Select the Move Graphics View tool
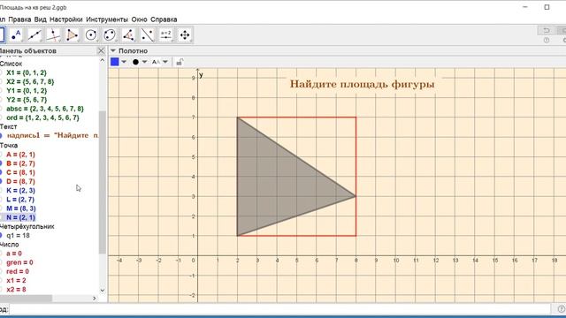Screen dimensions: 566x318 pyautogui.click(x=185, y=35)
